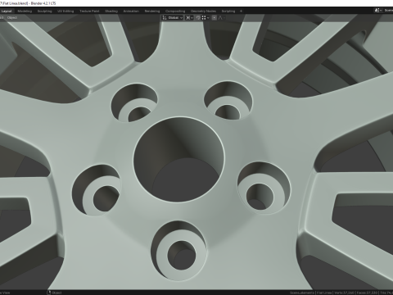Switch to the Modeling workspace tab
Screen dimensions: 393x295
[x=25, y=11]
